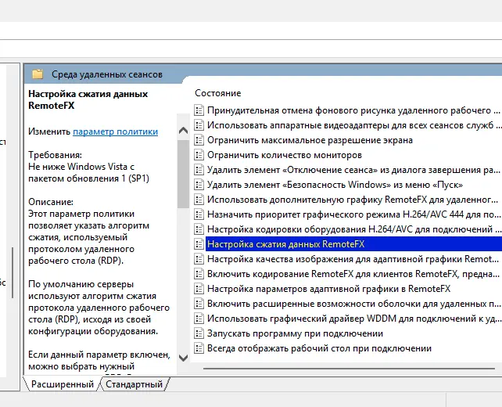Select Ограничить максимальное разрешение экрана

pyautogui.click(x=310, y=140)
